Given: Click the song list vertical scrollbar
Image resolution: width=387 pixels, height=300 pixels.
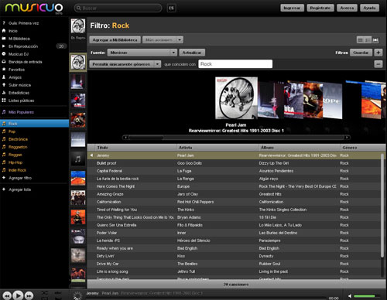Looking at the screenshot, I should click(382, 206).
